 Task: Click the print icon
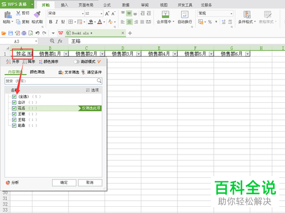(x=24, y=34)
